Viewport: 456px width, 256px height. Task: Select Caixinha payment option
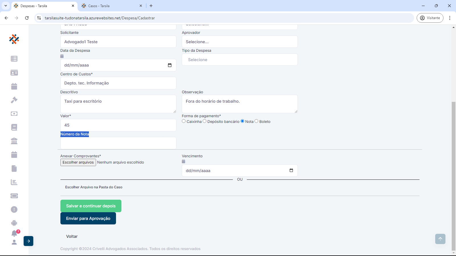pyautogui.click(x=184, y=121)
